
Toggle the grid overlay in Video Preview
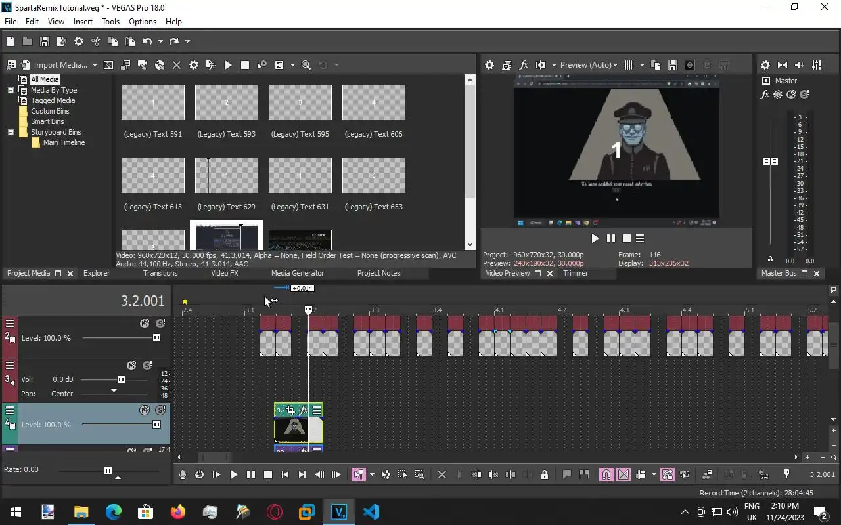629,65
